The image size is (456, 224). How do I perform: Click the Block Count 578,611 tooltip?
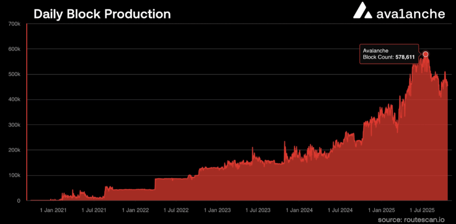(x=389, y=54)
